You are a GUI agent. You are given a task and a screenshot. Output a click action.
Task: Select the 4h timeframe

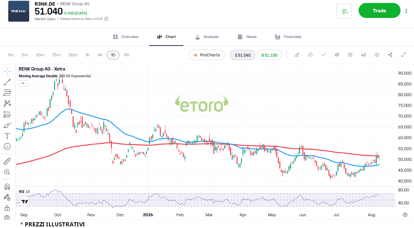tap(100, 55)
